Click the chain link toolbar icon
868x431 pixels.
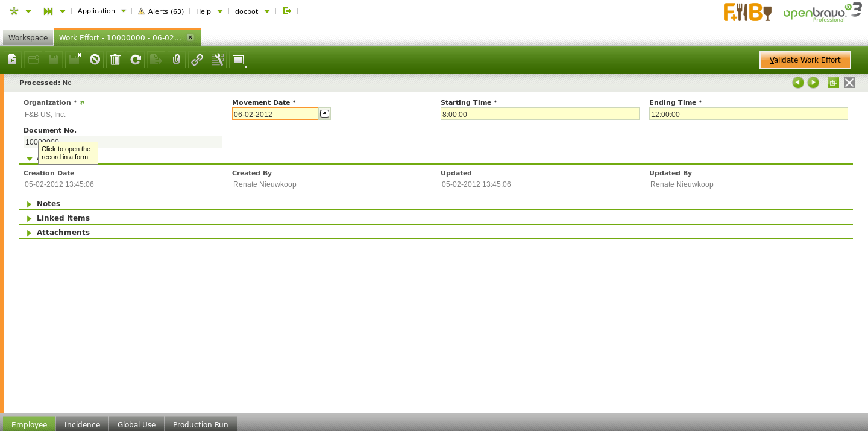click(x=197, y=60)
